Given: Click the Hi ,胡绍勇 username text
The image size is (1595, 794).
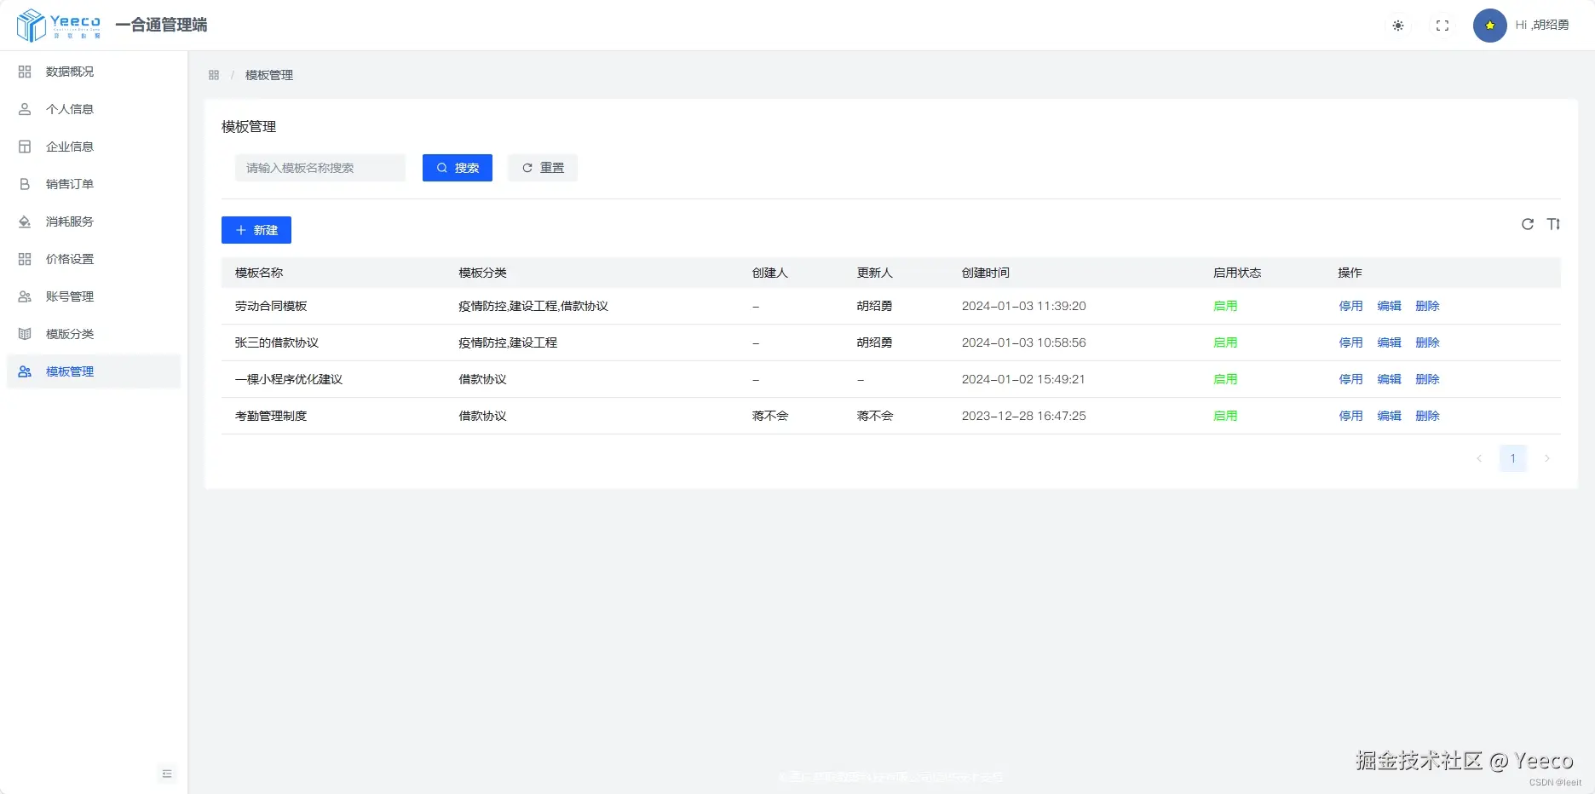Looking at the screenshot, I should (x=1542, y=26).
